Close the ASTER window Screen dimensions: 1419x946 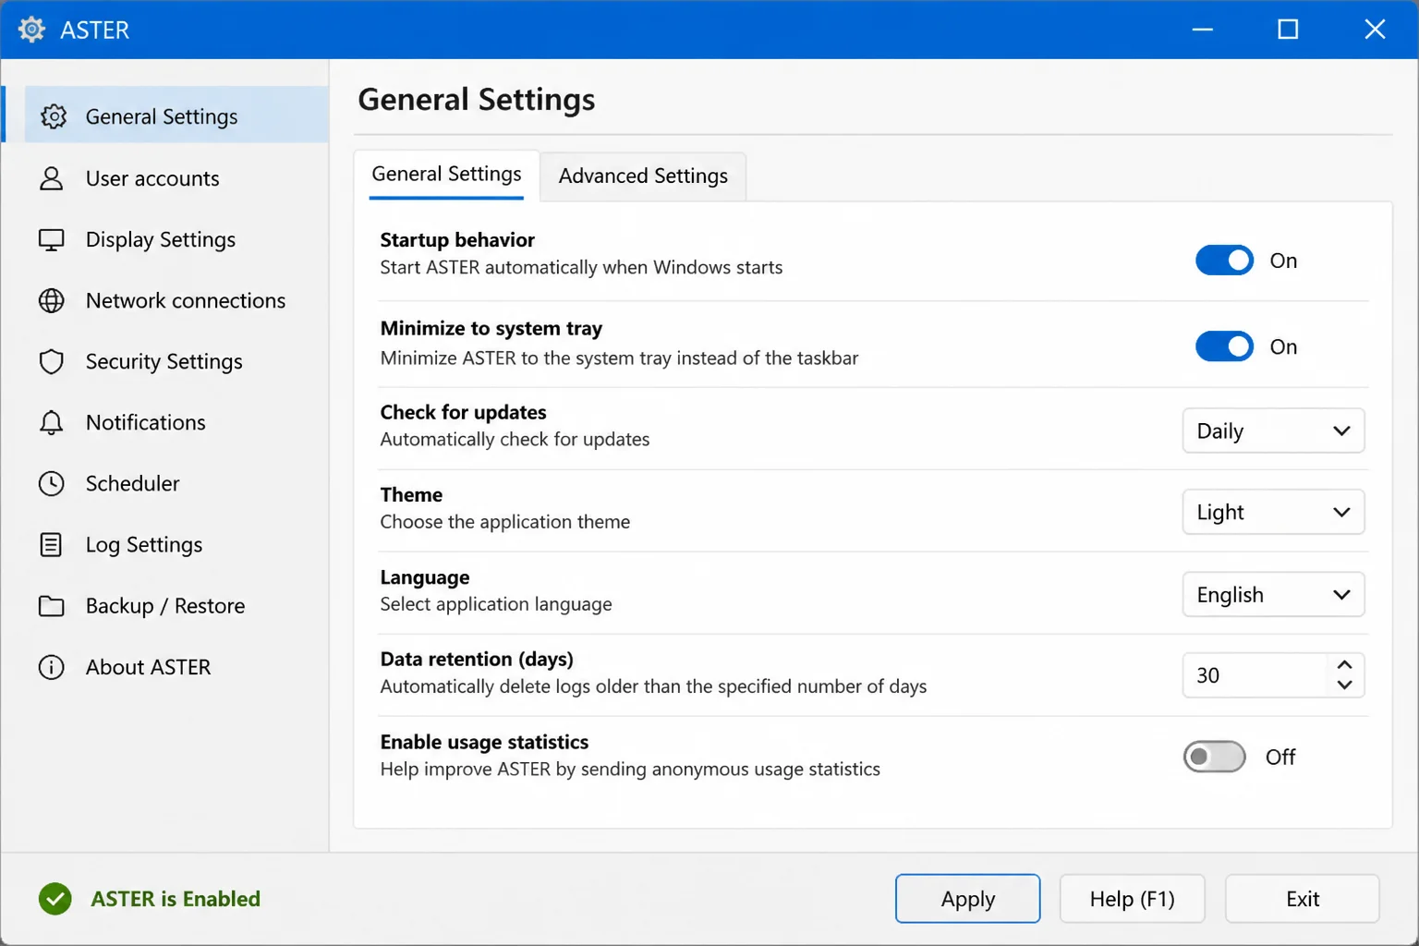click(x=1375, y=30)
